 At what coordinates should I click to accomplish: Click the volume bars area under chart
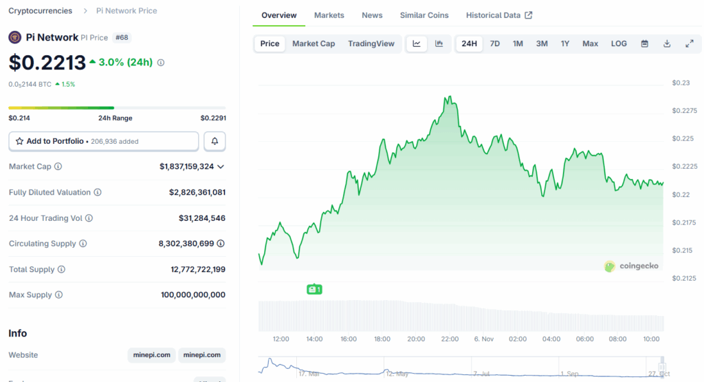(461, 316)
